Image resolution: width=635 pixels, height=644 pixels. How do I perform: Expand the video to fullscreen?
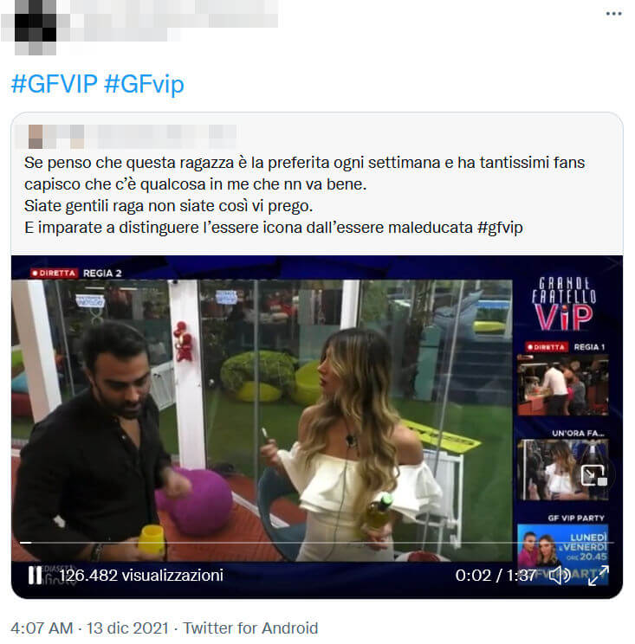tap(598, 575)
